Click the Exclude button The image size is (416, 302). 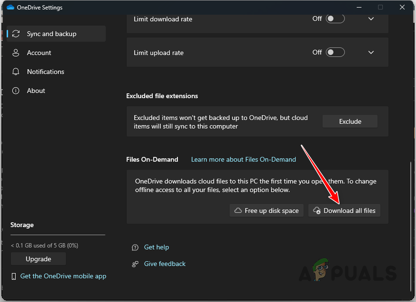(x=350, y=121)
